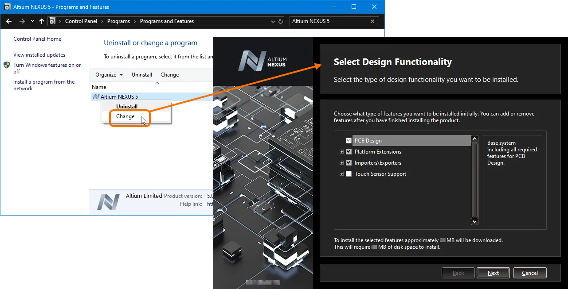Maximize the Programs and Features window

point(354,7)
